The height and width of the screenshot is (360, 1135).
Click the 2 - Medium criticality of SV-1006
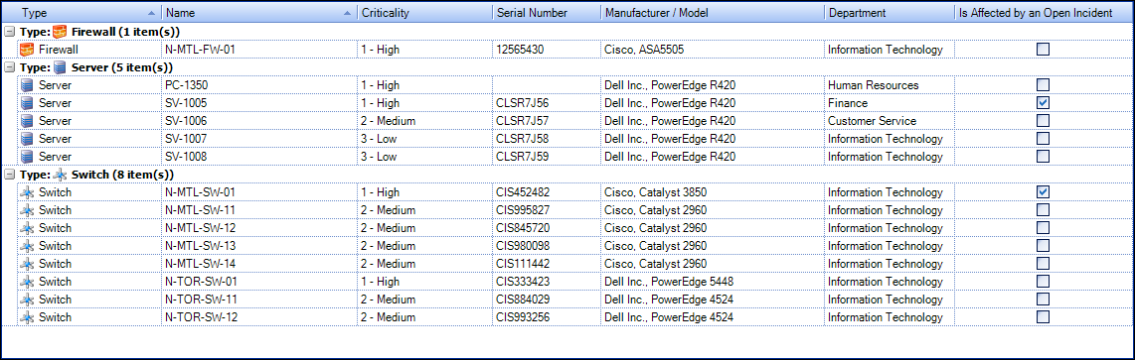[x=387, y=121]
